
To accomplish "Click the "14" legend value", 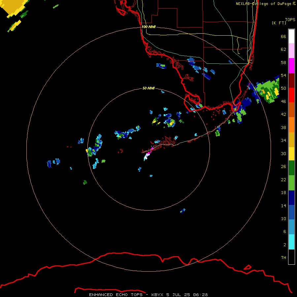I will tap(283, 206).
